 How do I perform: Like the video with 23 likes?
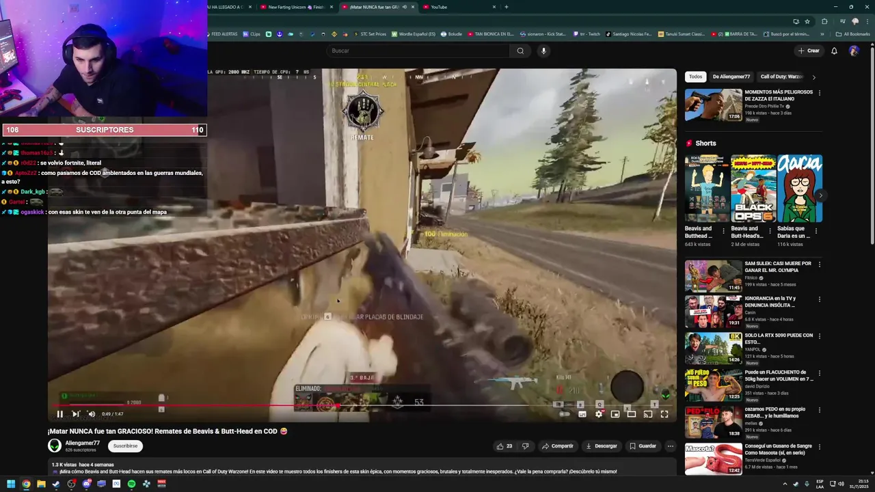pos(504,446)
